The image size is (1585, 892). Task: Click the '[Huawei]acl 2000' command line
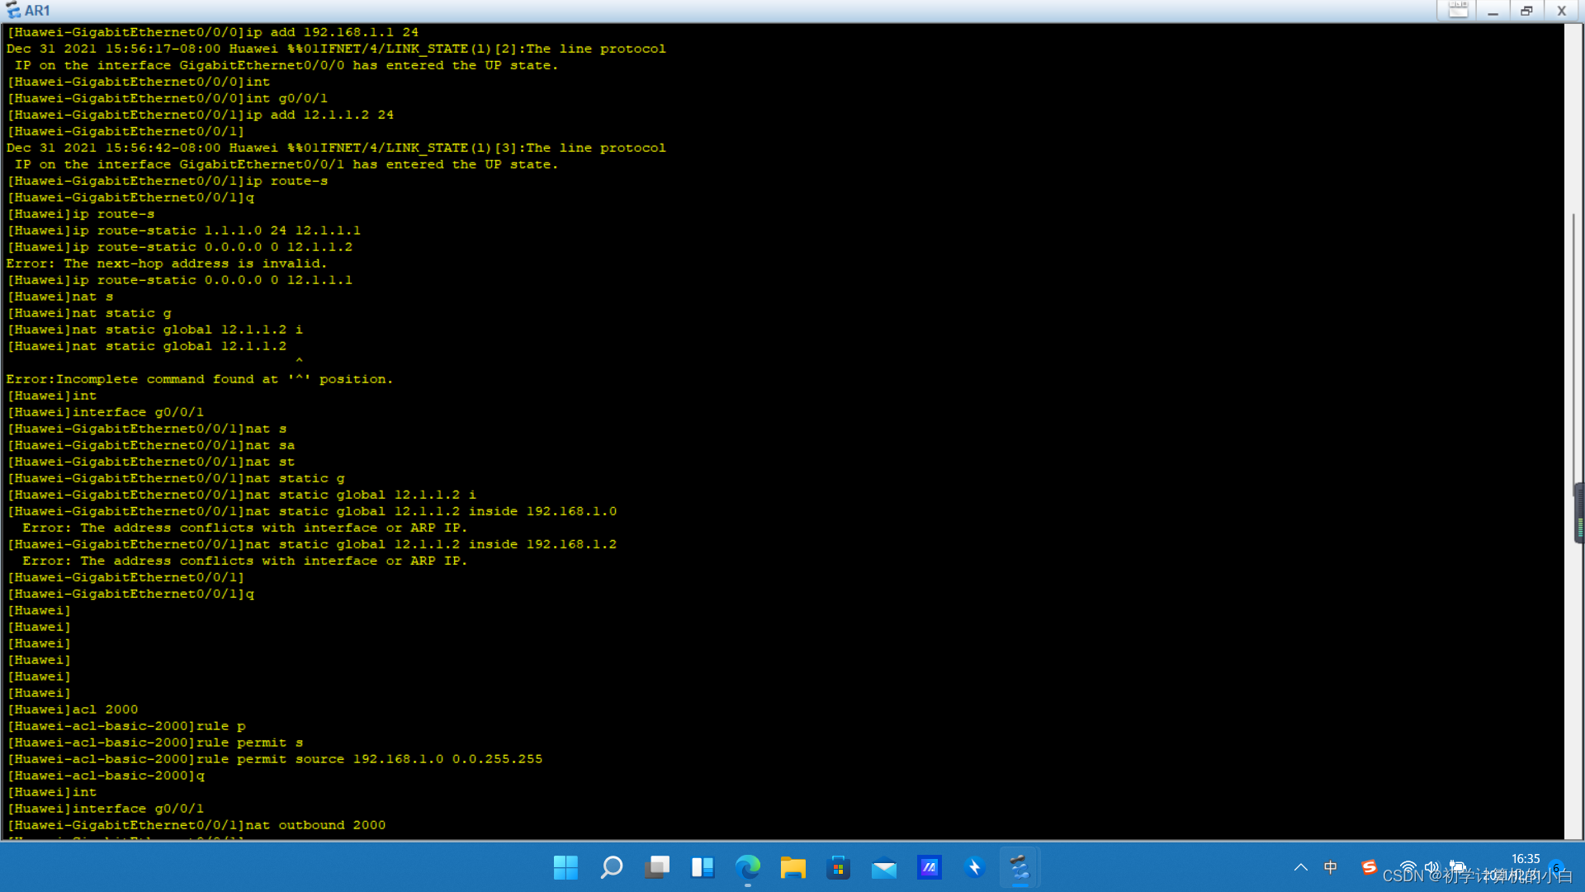pyautogui.click(x=73, y=709)
